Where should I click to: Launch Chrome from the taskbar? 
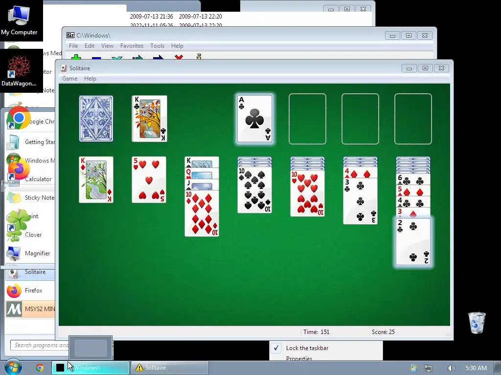click(40, 368)
